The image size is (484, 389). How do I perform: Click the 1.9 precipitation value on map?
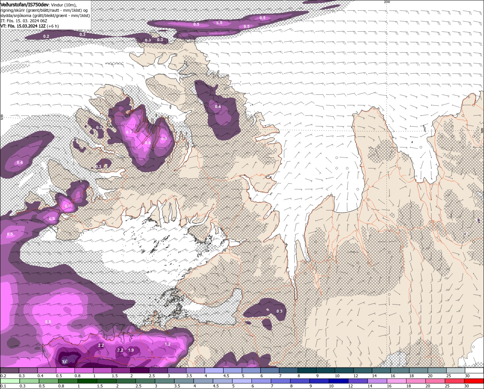(131, 350)
